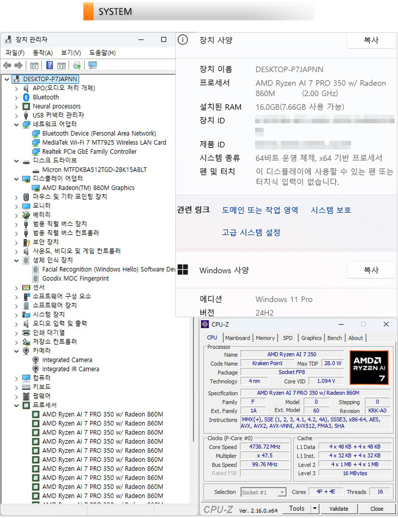Open the 고급 시스템 설정 link
This screenshot has width=398, height=518.
coord(251,232)
